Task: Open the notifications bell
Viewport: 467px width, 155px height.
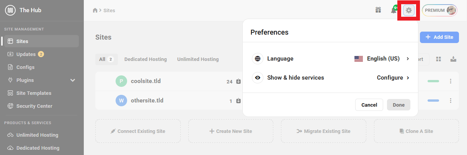Action: click(x=394, y=10)
